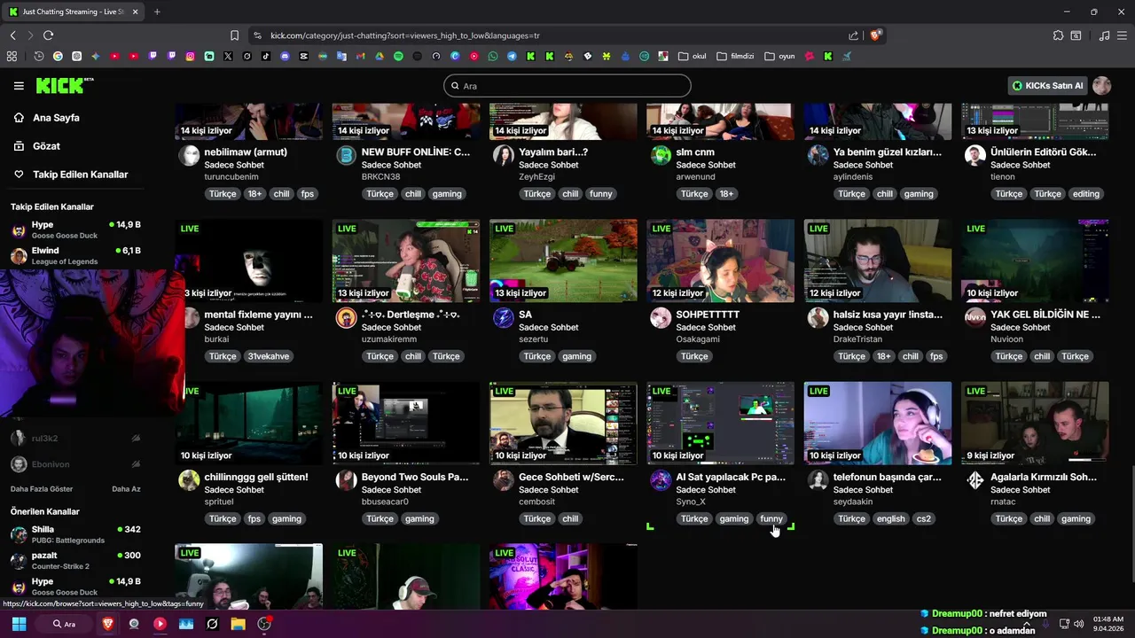
Task: Open OBS Studio from the taskbar
Action: click(264, 624)
